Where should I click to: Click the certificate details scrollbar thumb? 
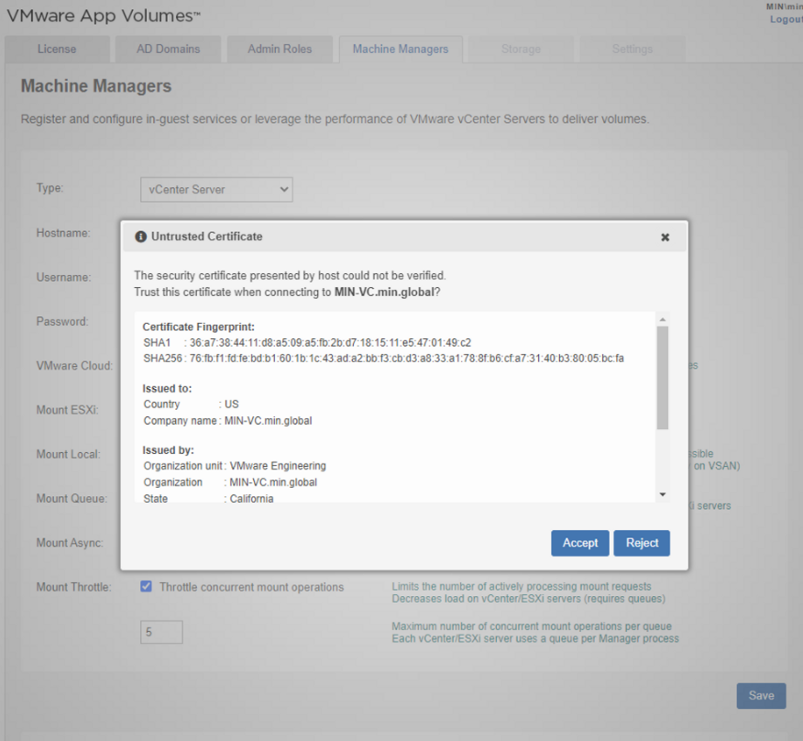click(662, 378)
